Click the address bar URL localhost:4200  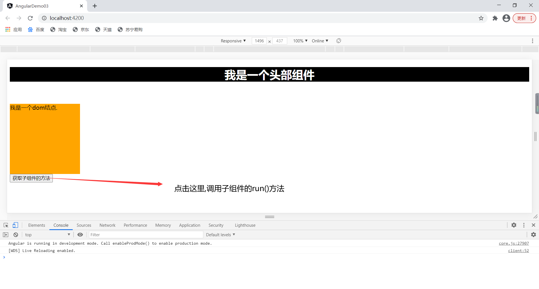click(x=67, y=18)
